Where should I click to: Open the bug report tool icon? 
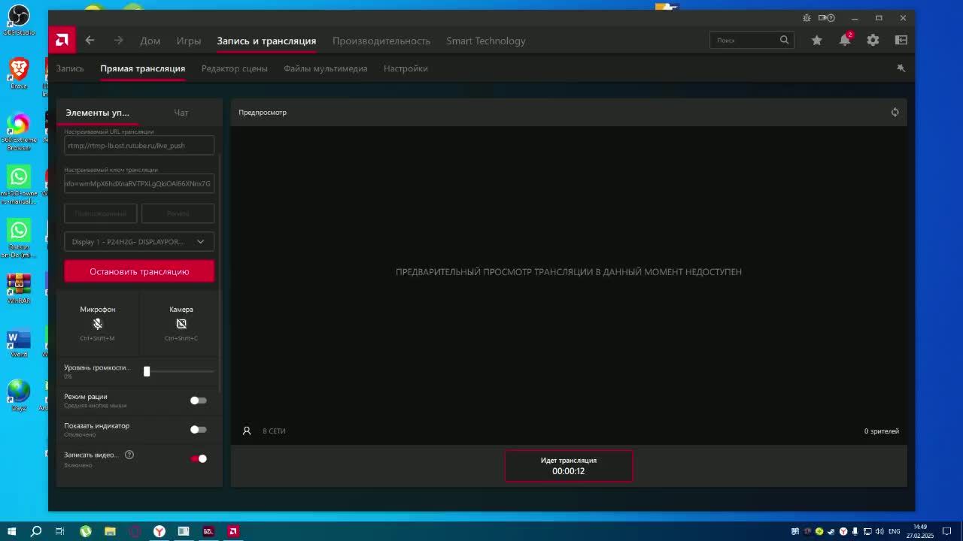click(807, 18)
